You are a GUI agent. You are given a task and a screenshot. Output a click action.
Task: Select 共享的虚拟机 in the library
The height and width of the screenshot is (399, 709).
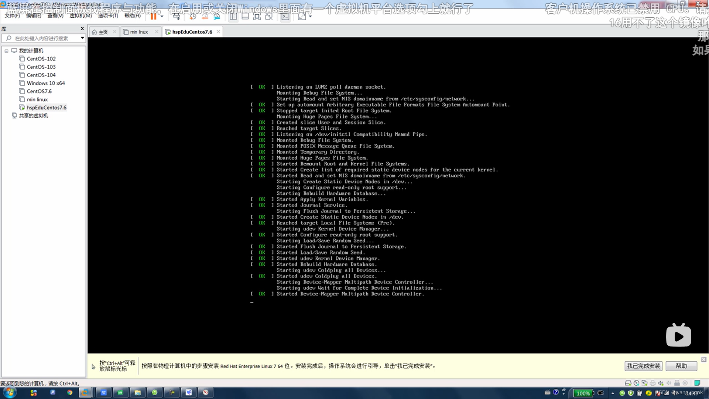tap(33, 116)
